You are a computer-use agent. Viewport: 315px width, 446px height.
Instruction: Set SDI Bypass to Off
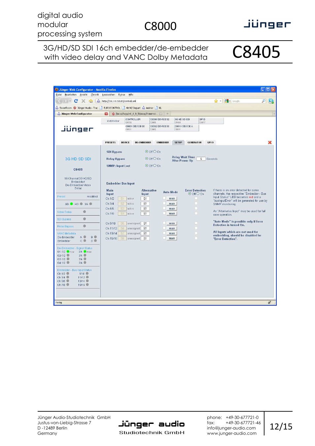tap(147, 152)
